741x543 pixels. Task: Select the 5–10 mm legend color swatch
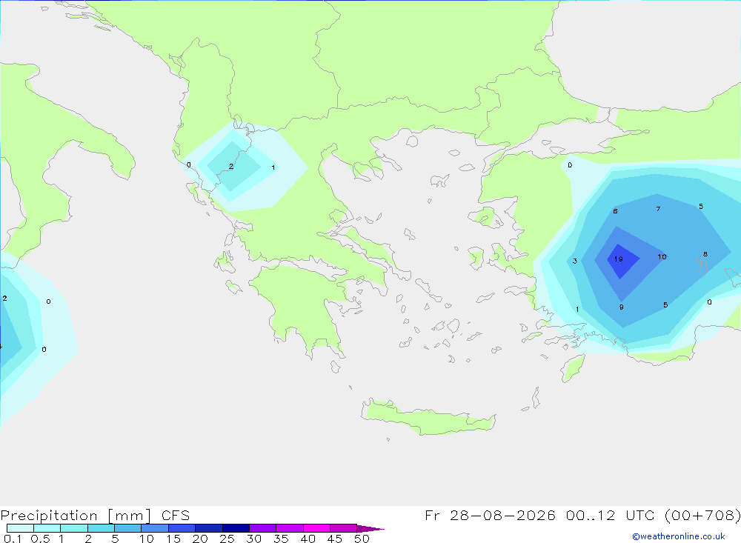coord(128,528)
